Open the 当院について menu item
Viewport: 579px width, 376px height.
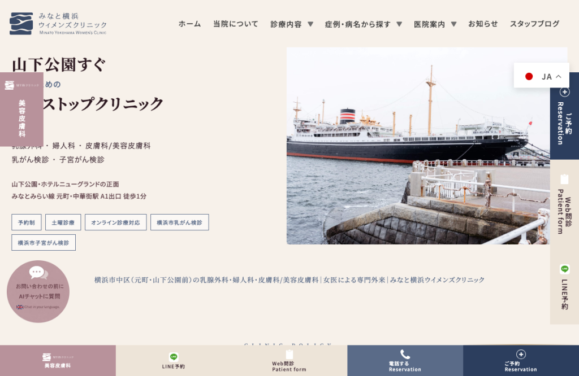pyautogui.click(x=236, y=24)
